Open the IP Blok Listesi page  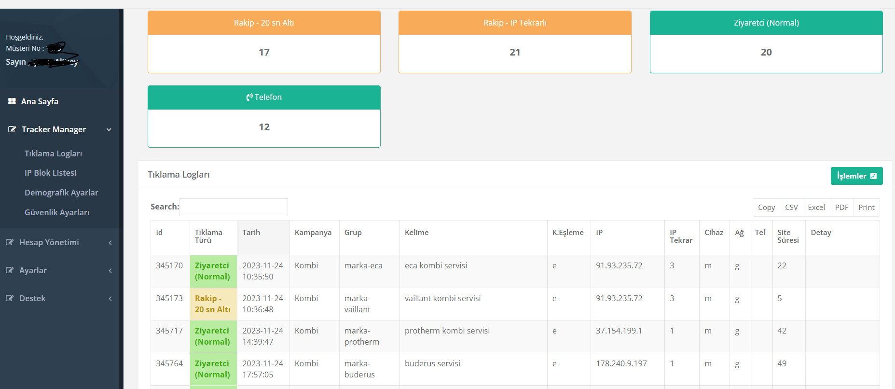50,173
